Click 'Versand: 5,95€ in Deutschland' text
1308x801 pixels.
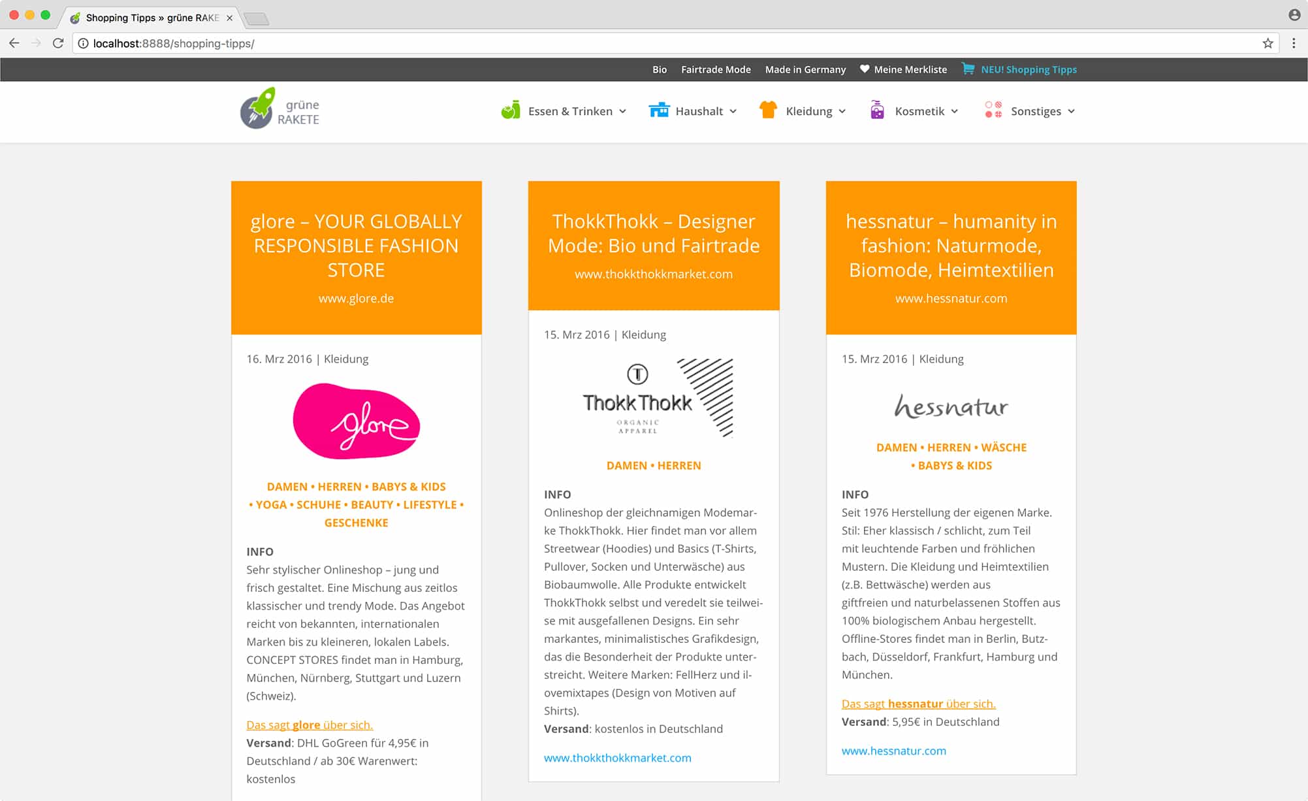coord(920,722)
